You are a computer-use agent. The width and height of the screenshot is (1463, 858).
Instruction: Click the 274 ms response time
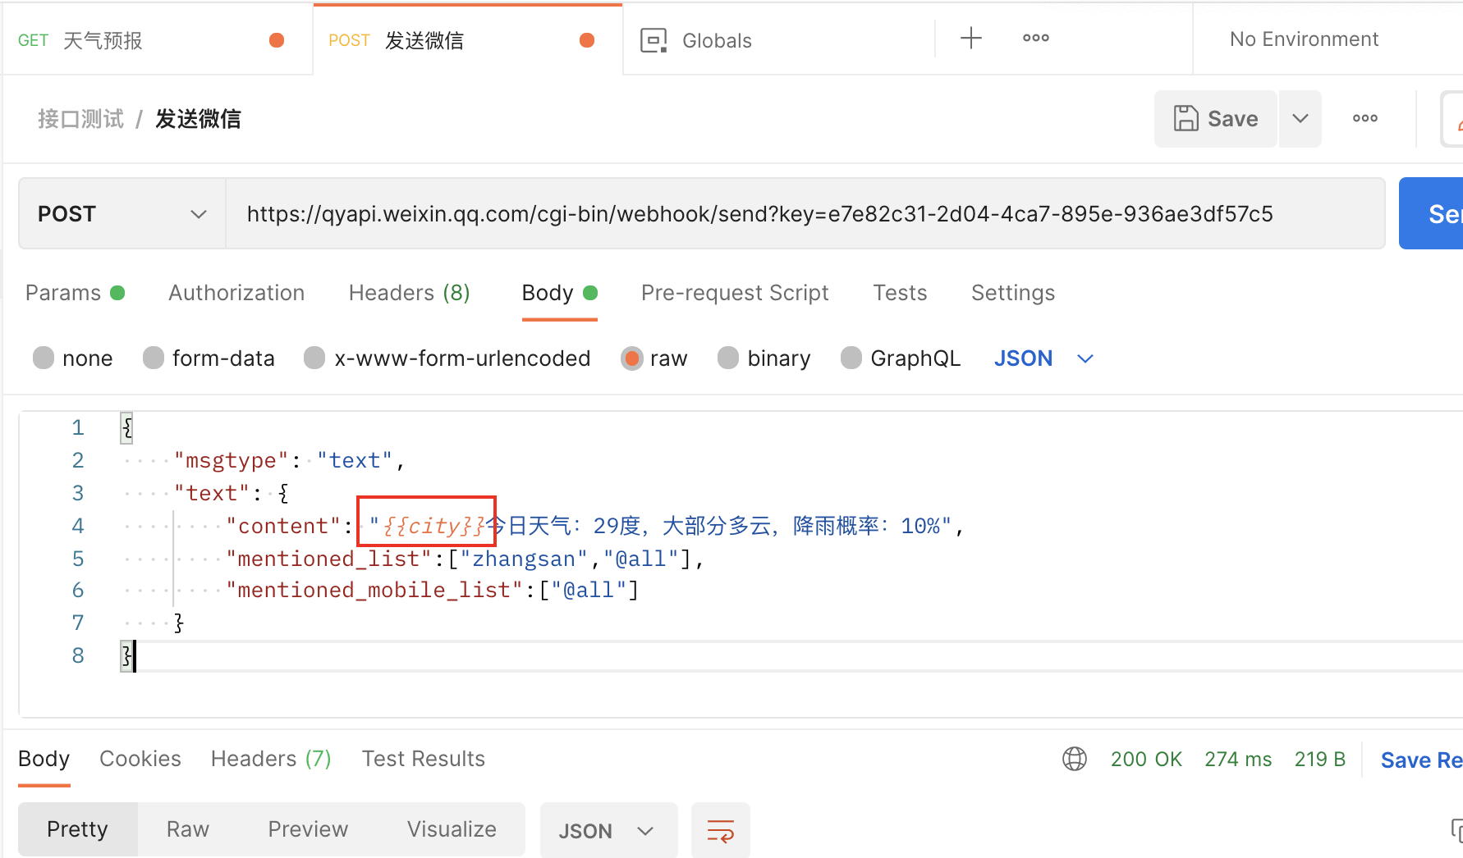1238,760
